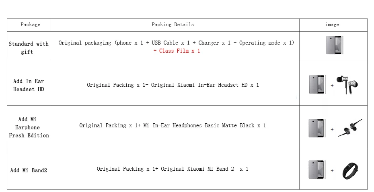
Task: Click the plus sign beside the Mi Band
Action: (x=332, y=171)
